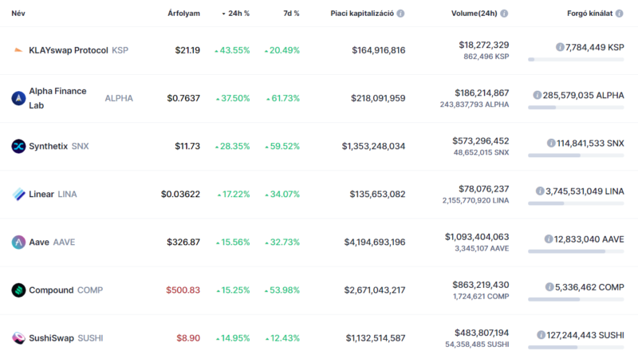Click info icon beside 285,579,035 ALPHA

tap(537, 95)
